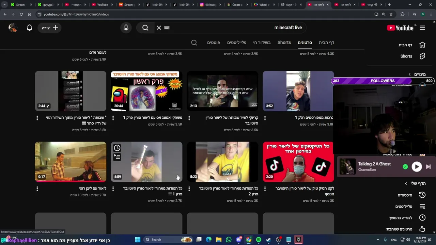
Task: Open the כל הסודות פרק 2 title link
Action: (x=229, y=191)
